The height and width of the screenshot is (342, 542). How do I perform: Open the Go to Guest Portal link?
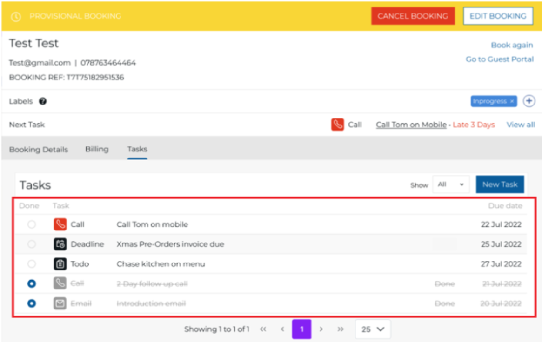coord(500,59)
